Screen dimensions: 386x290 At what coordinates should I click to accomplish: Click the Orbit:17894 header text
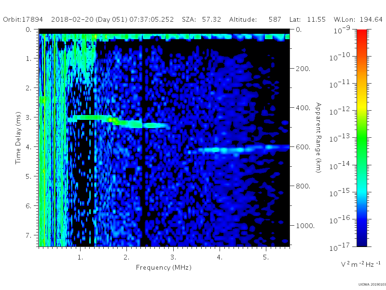coord(23,19)
